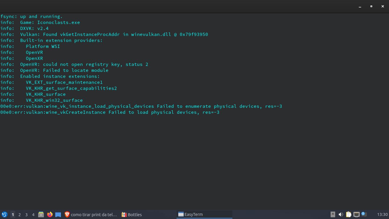This screenshot has height=219, width=389.
Task: Focus the EasyTerm taskbar entry
Action: 204,214
